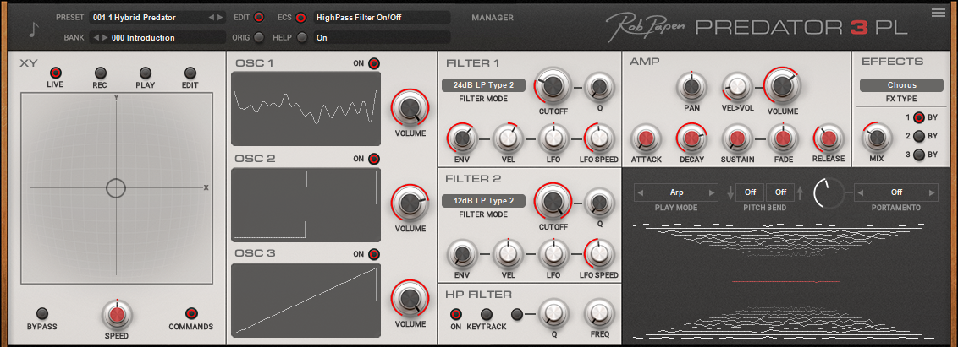This screenshot has height=347, width=958.
Task: Open the MANAGER page
Action: tap(493, 18)
